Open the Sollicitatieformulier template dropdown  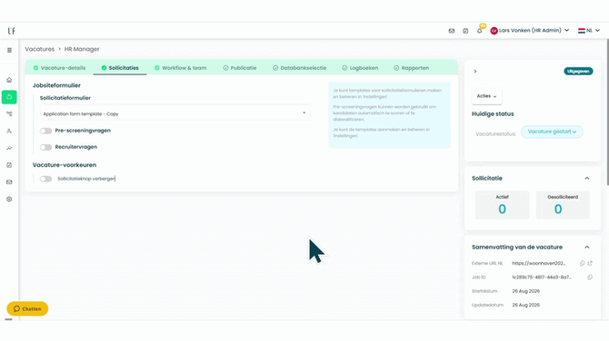click(175, 113)
